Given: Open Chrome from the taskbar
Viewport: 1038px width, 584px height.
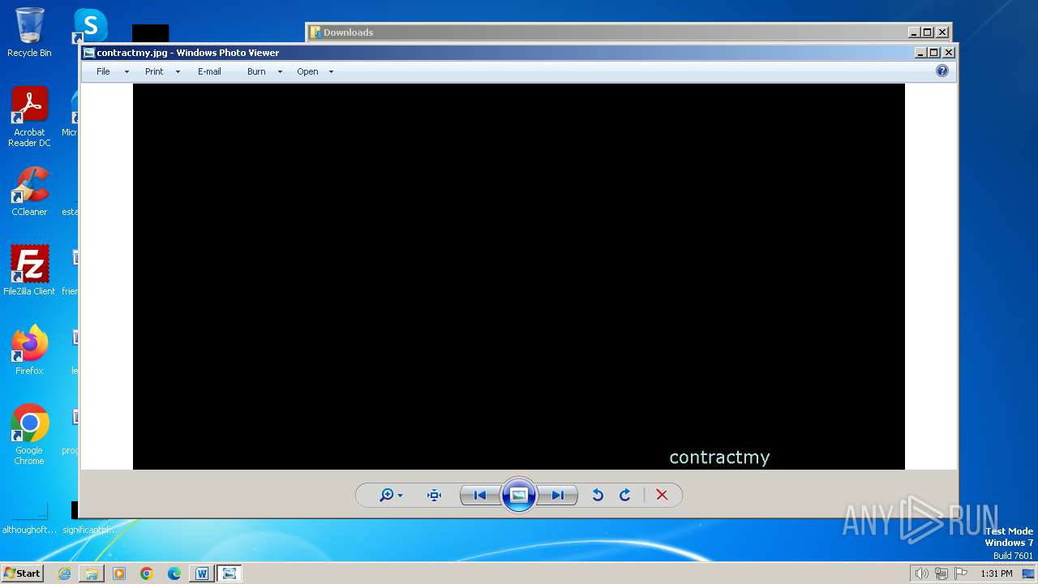Looking at the screenshot, I should tap(147, 573).
